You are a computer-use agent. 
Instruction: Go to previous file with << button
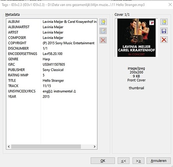pos(124,161)
